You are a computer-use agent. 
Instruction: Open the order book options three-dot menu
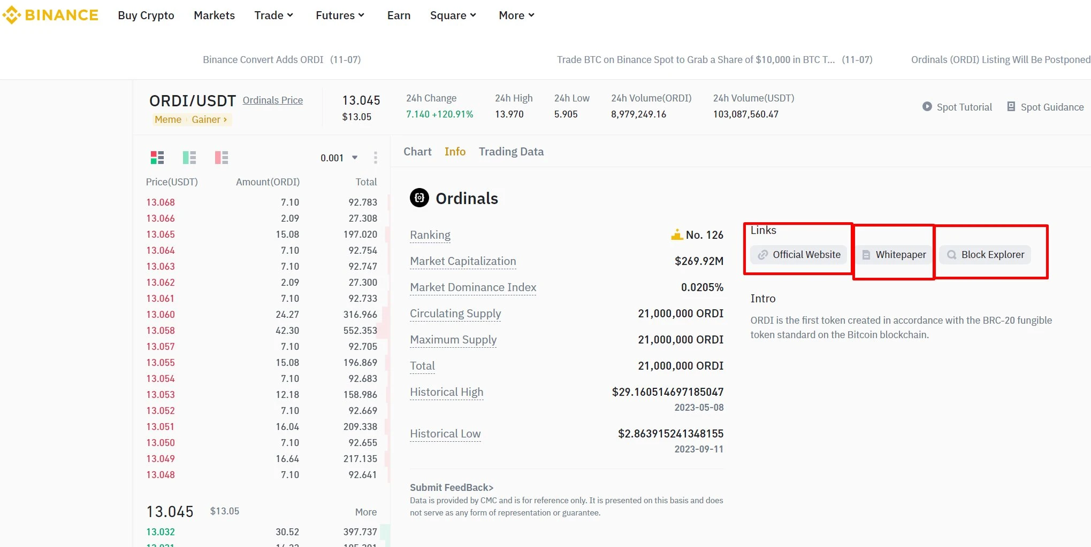point(376,158)
